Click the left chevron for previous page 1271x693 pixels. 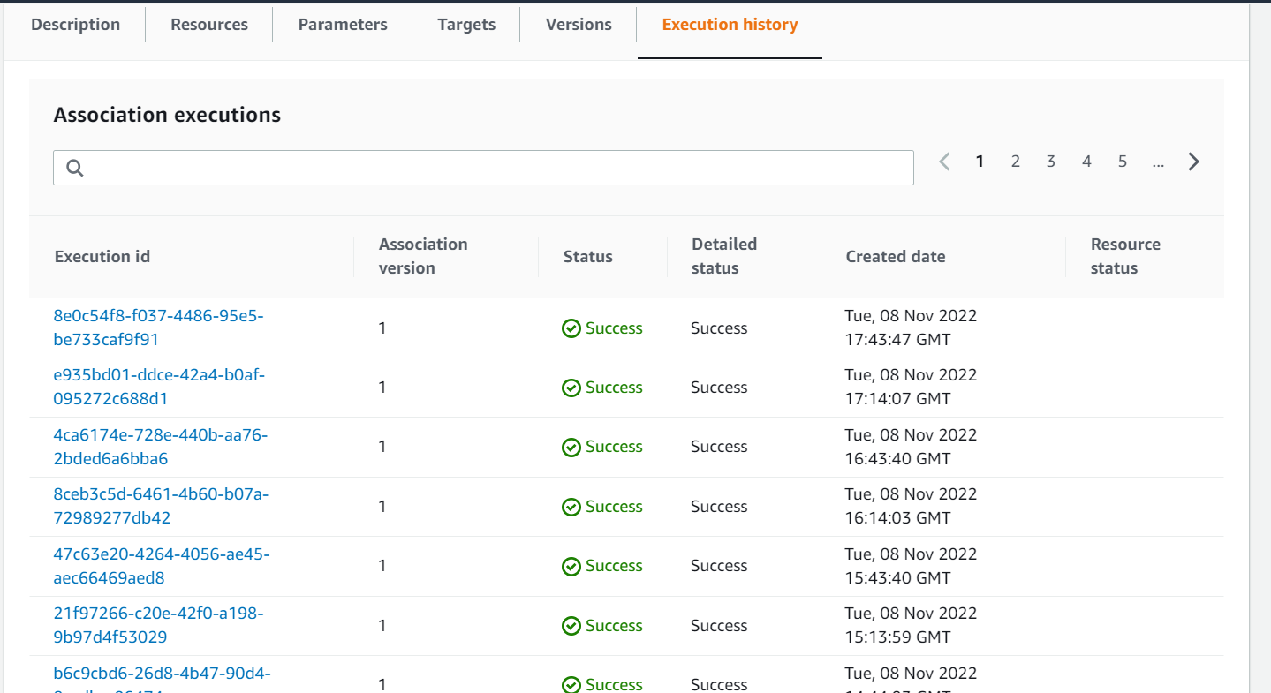click(x=944, y=162)
